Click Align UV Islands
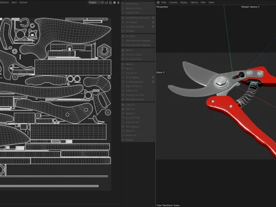 click(138, 86)
